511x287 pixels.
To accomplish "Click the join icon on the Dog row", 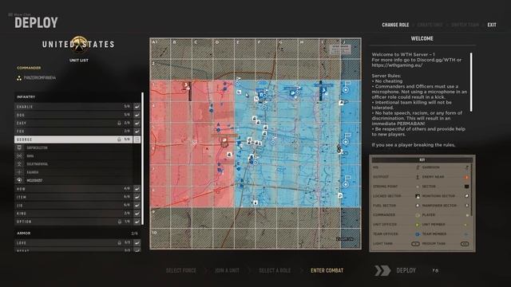I will pyautogui.click(x=137, y=115).
